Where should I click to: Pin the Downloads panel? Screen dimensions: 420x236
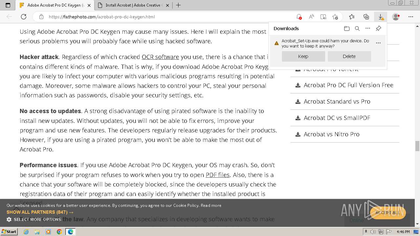pos(378,29)
